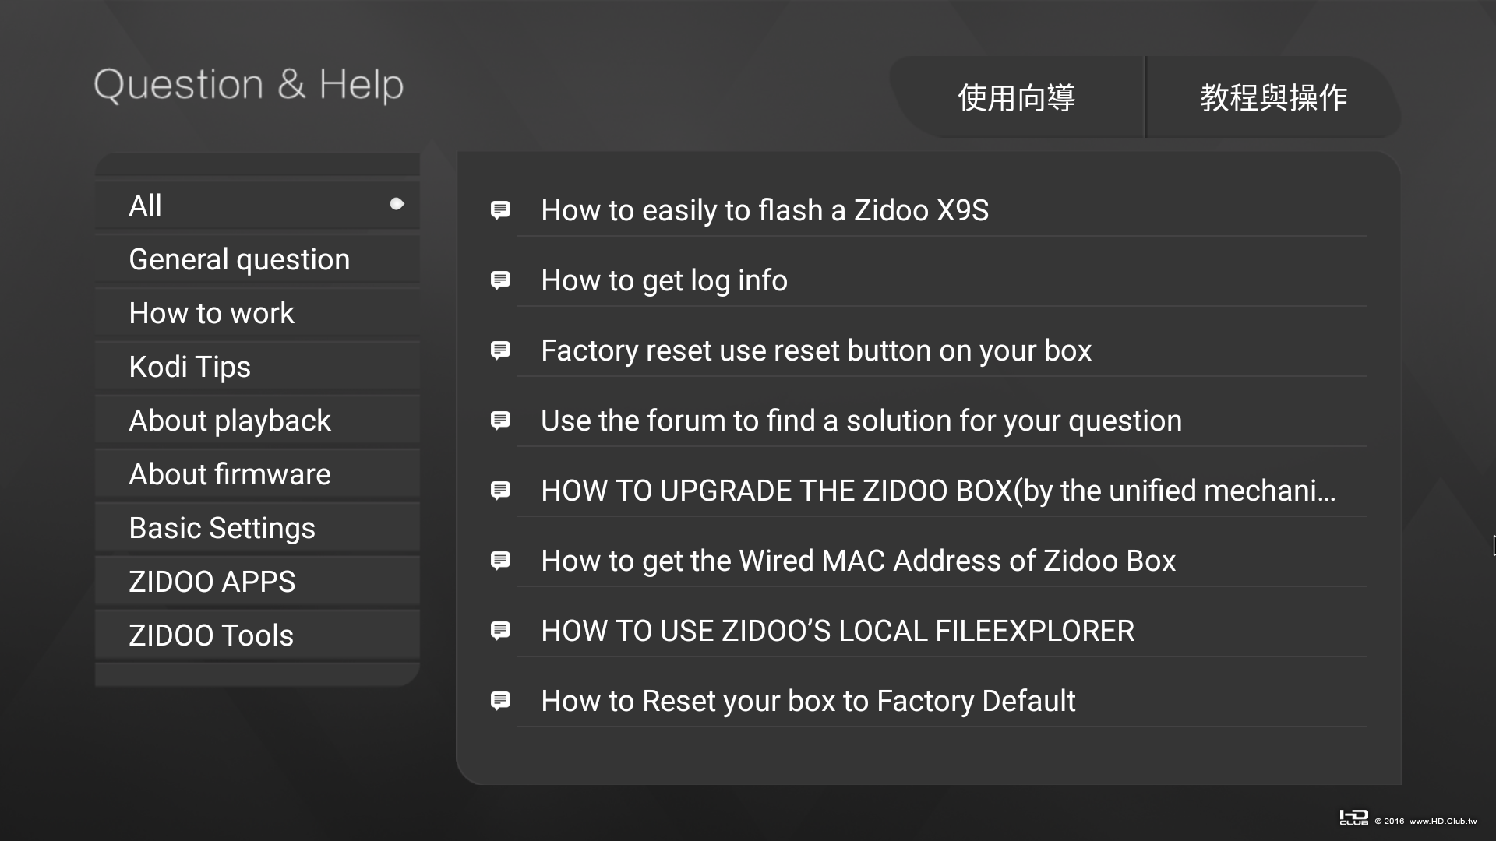Select the ZIDOO Tools category
1496x841 pixels.
(211, 635)
